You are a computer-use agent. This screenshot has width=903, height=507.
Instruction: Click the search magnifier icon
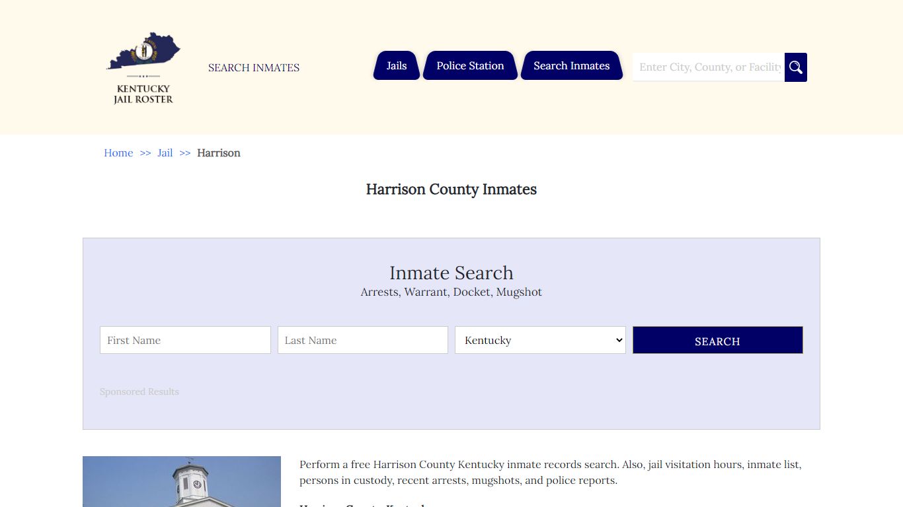(x=795, y=67)
